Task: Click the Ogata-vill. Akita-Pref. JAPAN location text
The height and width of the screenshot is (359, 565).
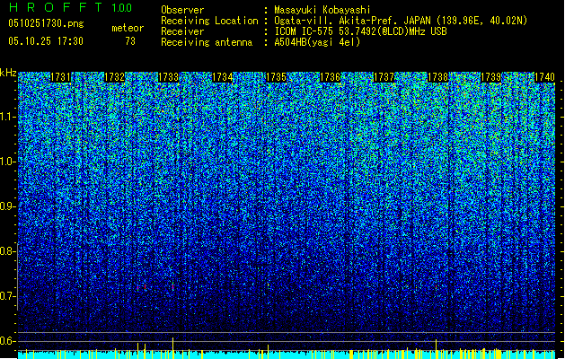Action: (401, 21)
